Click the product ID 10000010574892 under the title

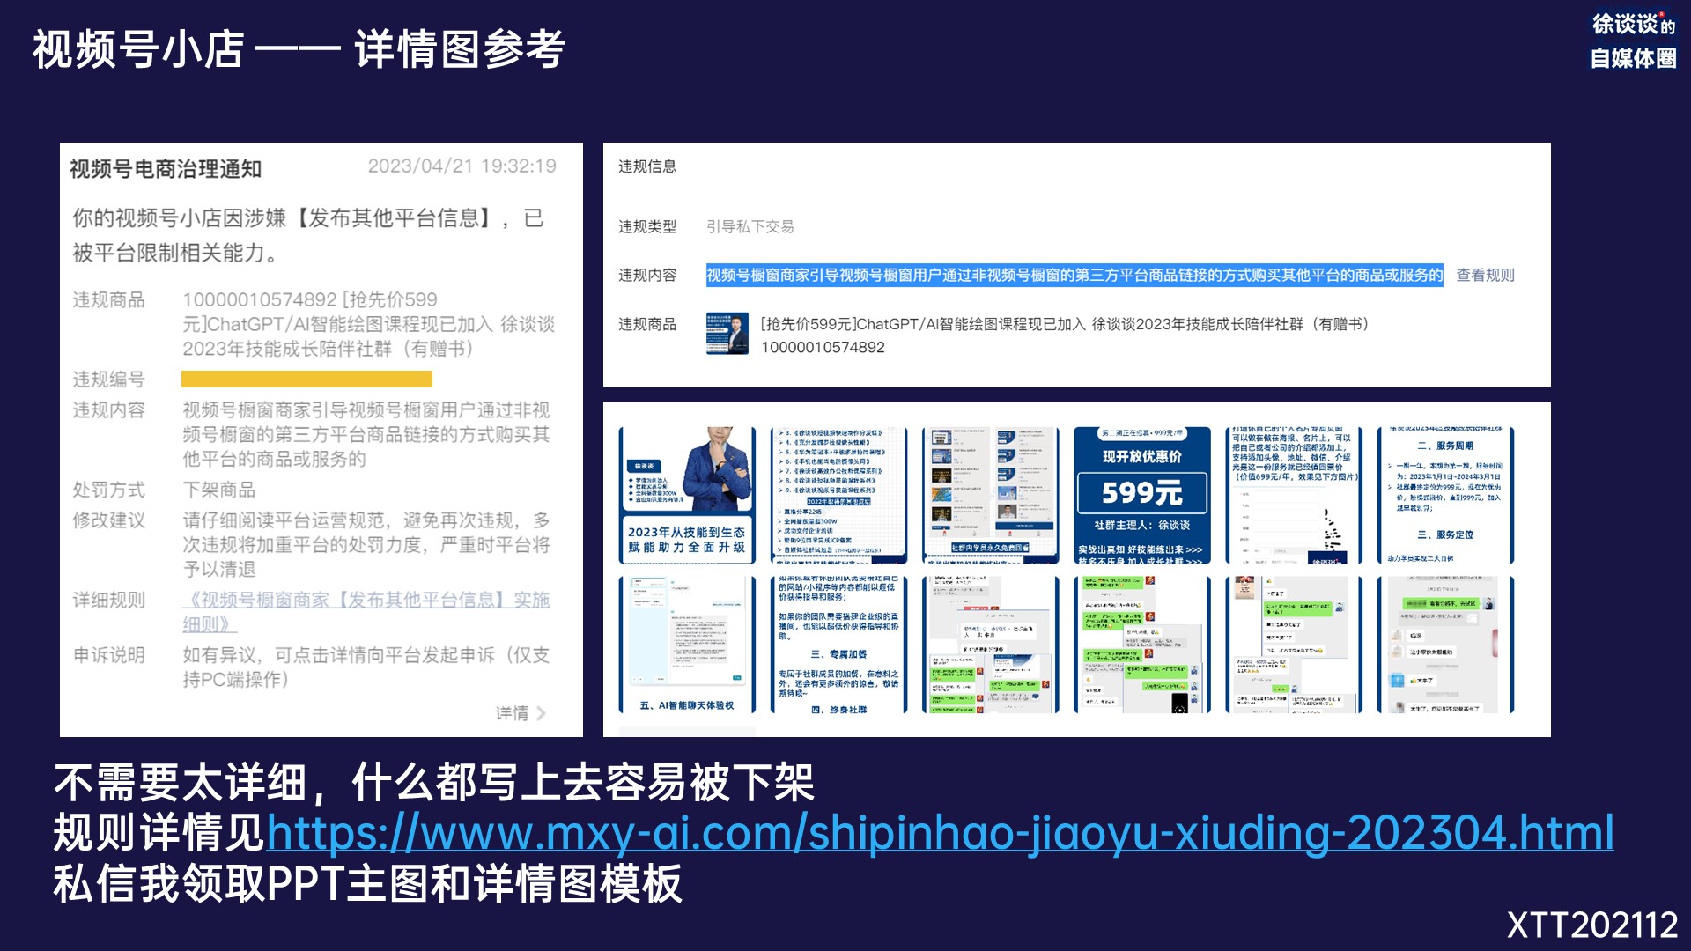(x=823, y=348)
